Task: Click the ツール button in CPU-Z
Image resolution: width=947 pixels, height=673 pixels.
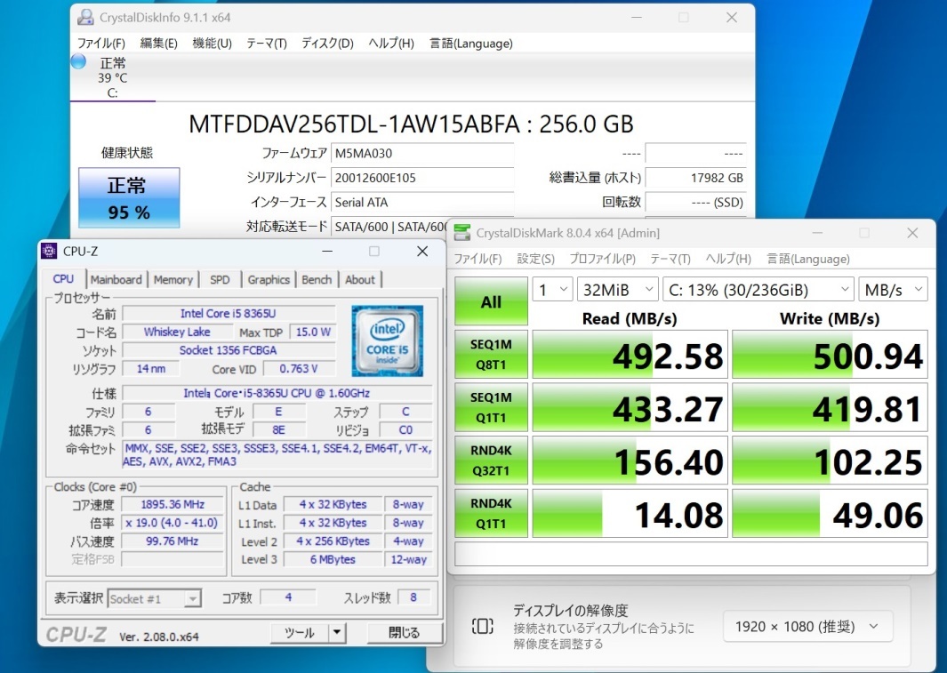Action: 300,633
